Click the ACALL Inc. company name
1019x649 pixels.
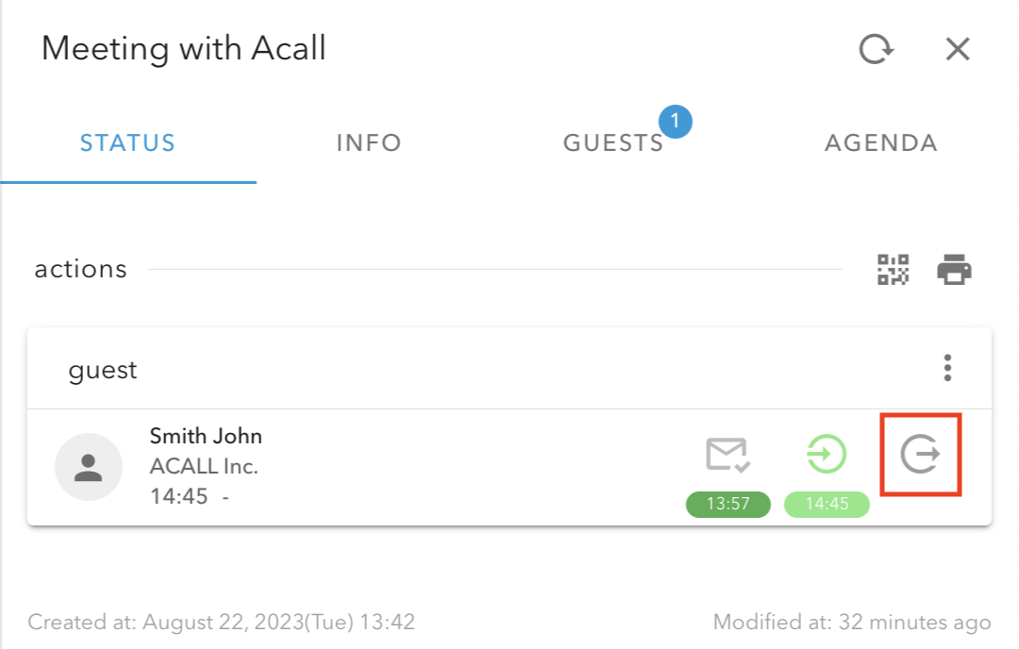tap(204, 466)
